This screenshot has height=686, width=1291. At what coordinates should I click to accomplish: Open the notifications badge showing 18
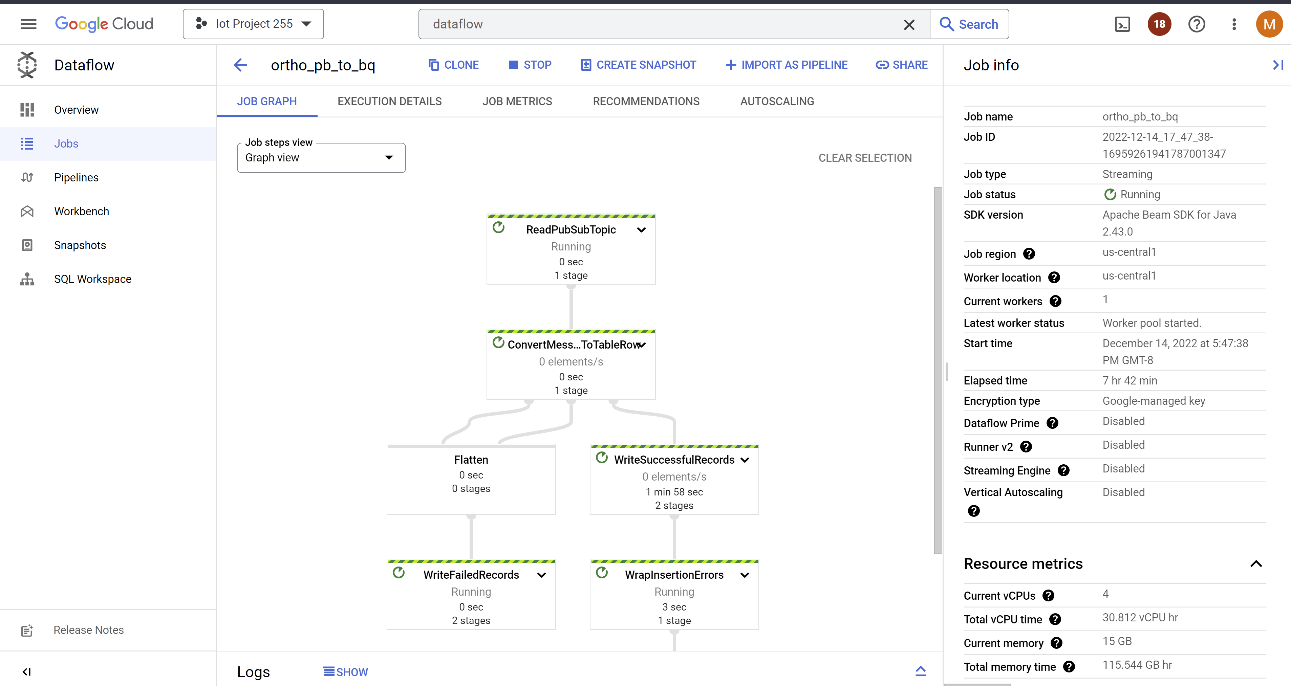click(1159, 24)
